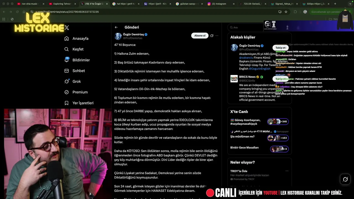Open Yer İşaretleri bookmarks
Screen dimensions: 354x199
[x=79, y=103]
